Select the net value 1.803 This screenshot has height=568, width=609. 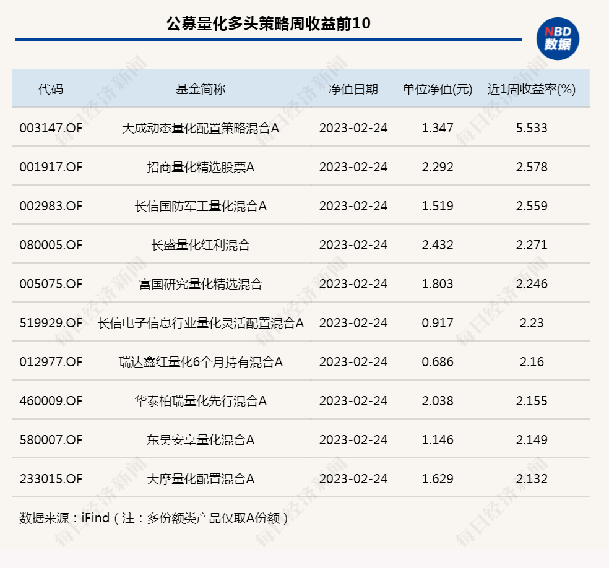click(x=438, y=284)
